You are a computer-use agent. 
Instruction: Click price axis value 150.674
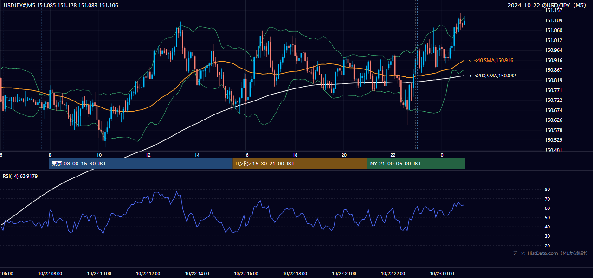tap(553, 110)
